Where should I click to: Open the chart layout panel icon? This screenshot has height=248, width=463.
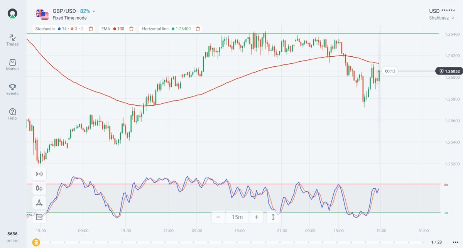tap(39, 217)
